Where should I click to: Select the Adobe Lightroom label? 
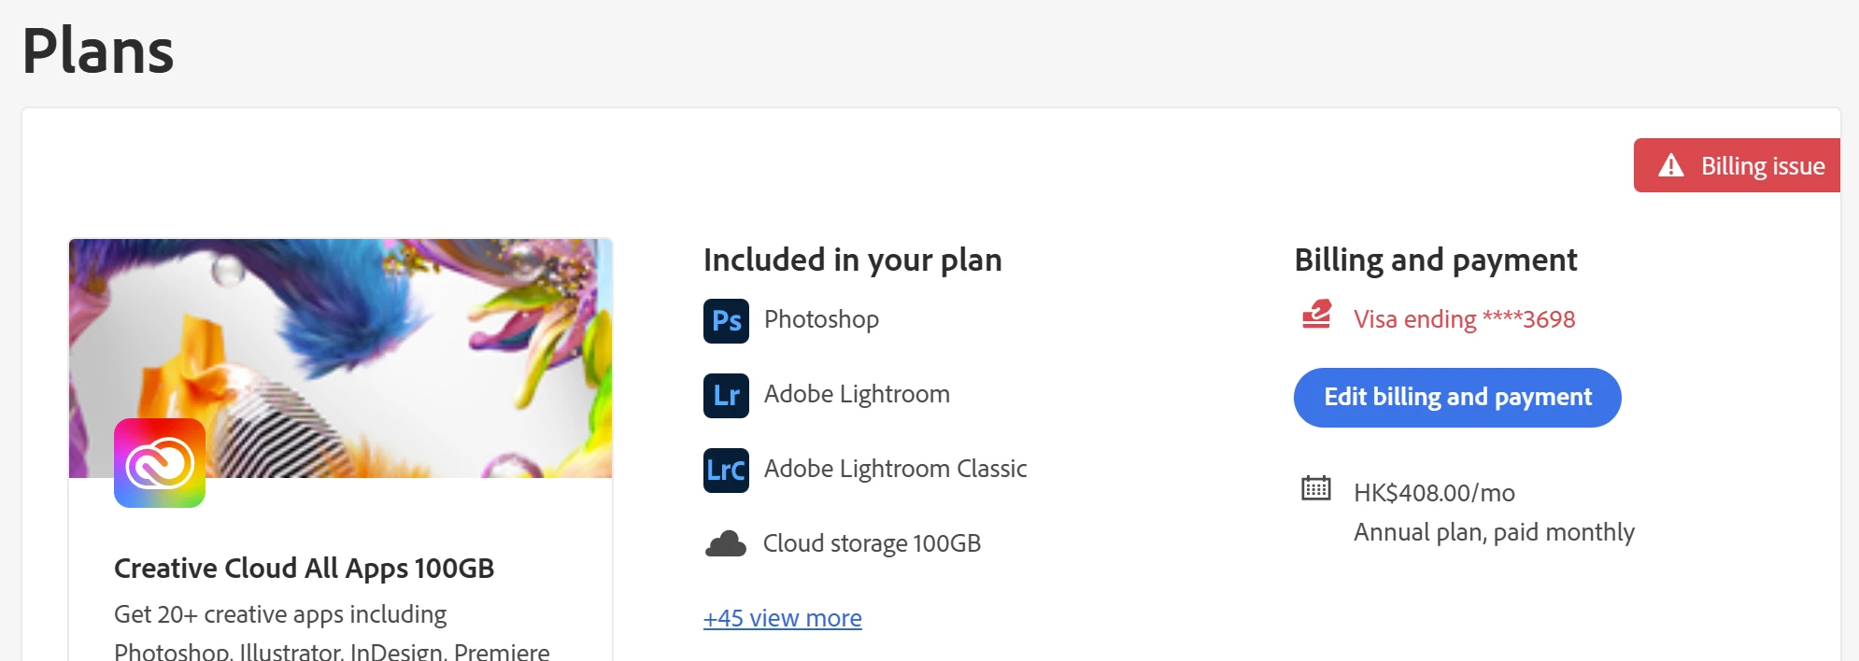pos(857,394)
